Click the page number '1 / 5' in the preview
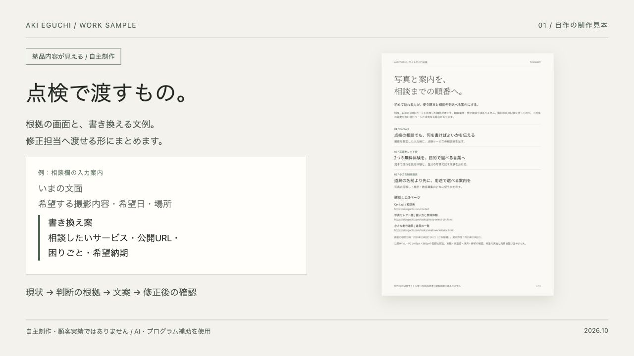Viewport: 634px width, 356px height. click(538, 286)
